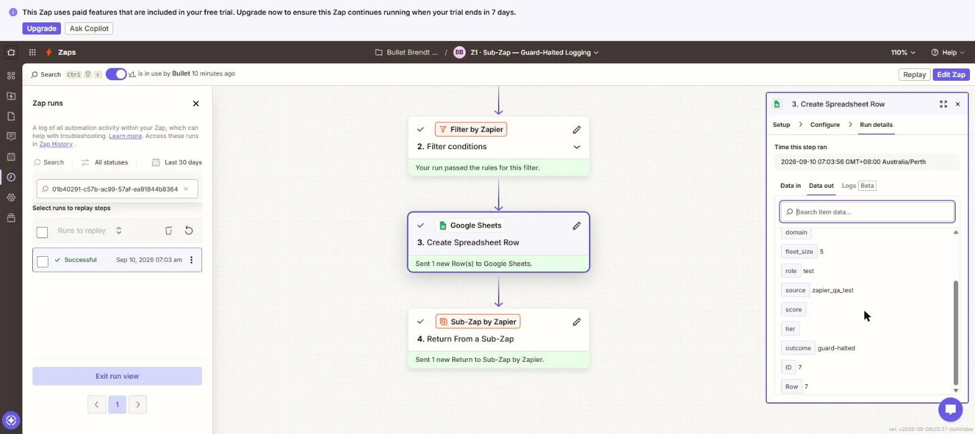The width and height of the screenshot is (975, 434).
Task: Go to previous page of runs
Action: tap(96, 405)
